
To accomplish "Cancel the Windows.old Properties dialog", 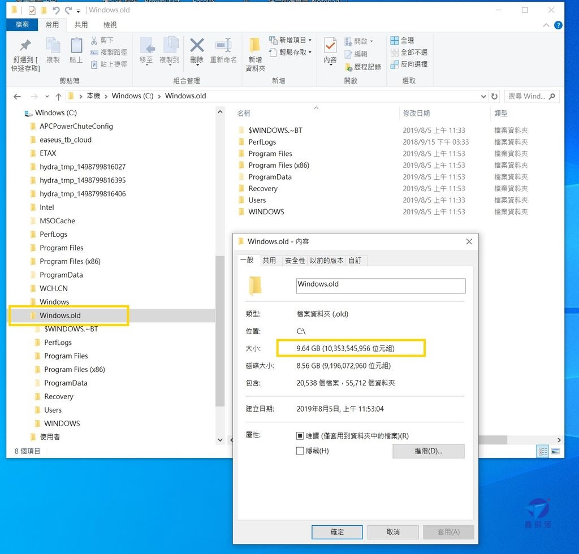I will (393, 532).
